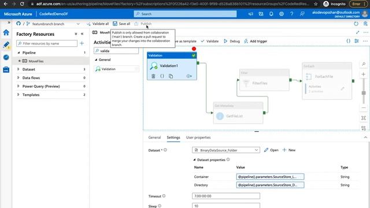
Task: Expand all resources double-down chevron
Action: pyautogui.click(x=76, y=34)
